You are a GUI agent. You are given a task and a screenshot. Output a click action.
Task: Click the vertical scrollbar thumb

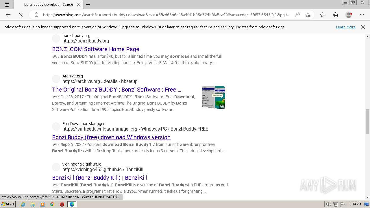pos(368,121)
